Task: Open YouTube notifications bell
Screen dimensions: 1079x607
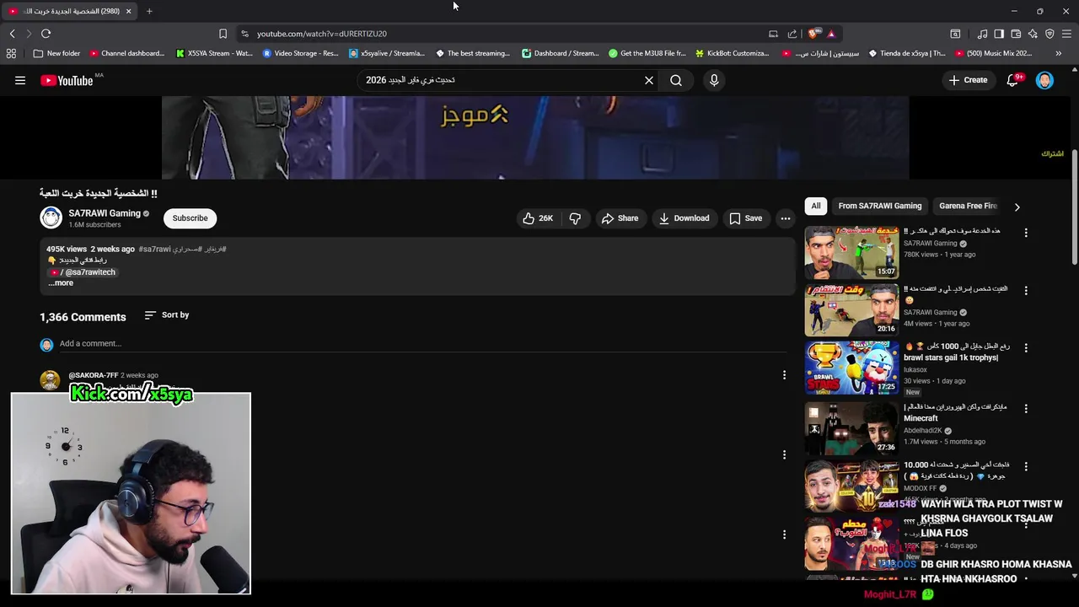Action: 1013,80
